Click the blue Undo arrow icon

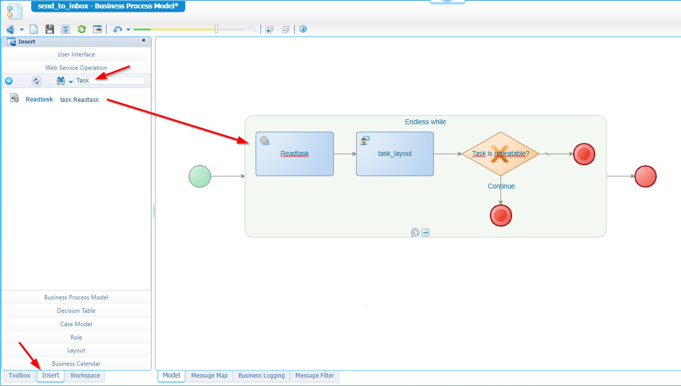tap(117, 29)
